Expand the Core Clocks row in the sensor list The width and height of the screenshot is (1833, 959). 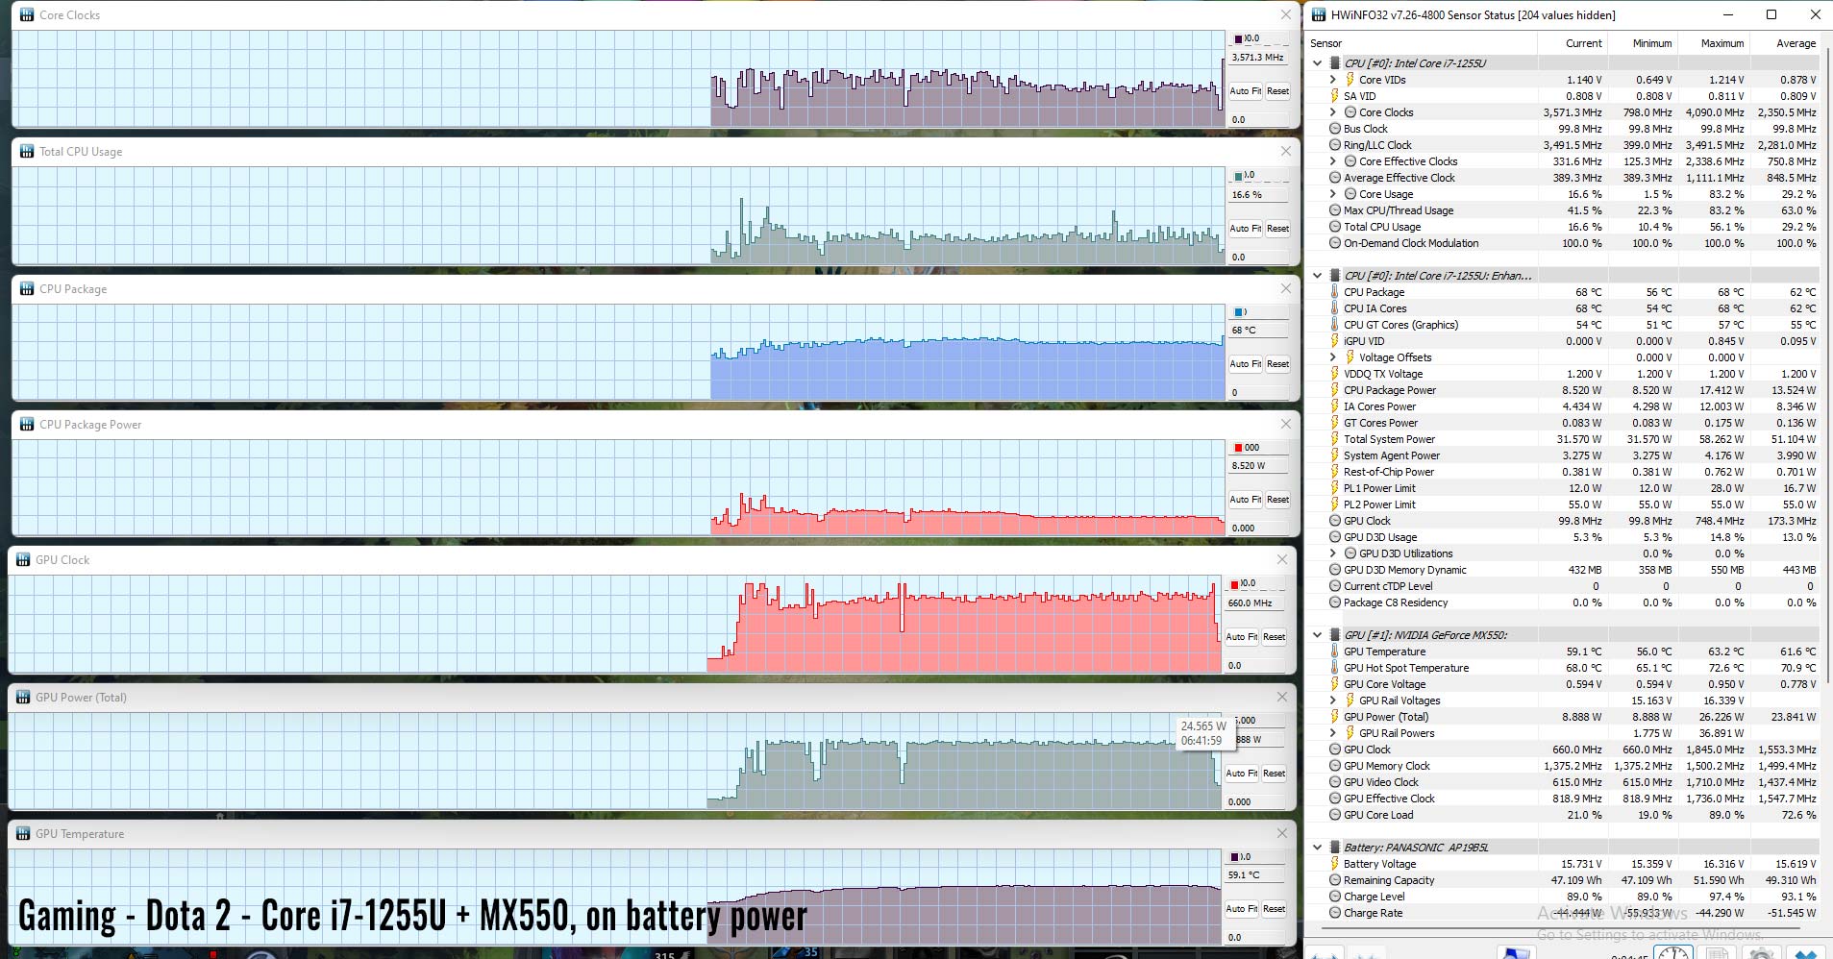1333,112
